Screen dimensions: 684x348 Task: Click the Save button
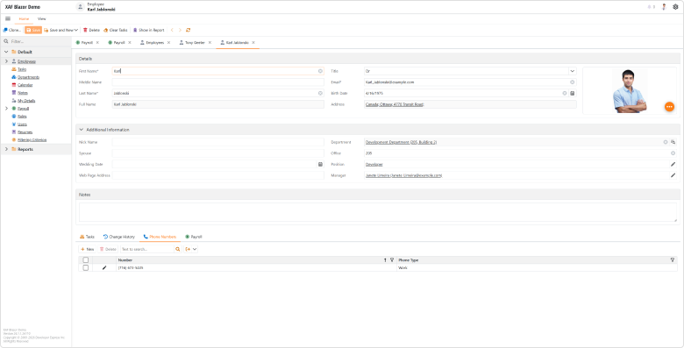pyautogui.click(x=33, y=30)
